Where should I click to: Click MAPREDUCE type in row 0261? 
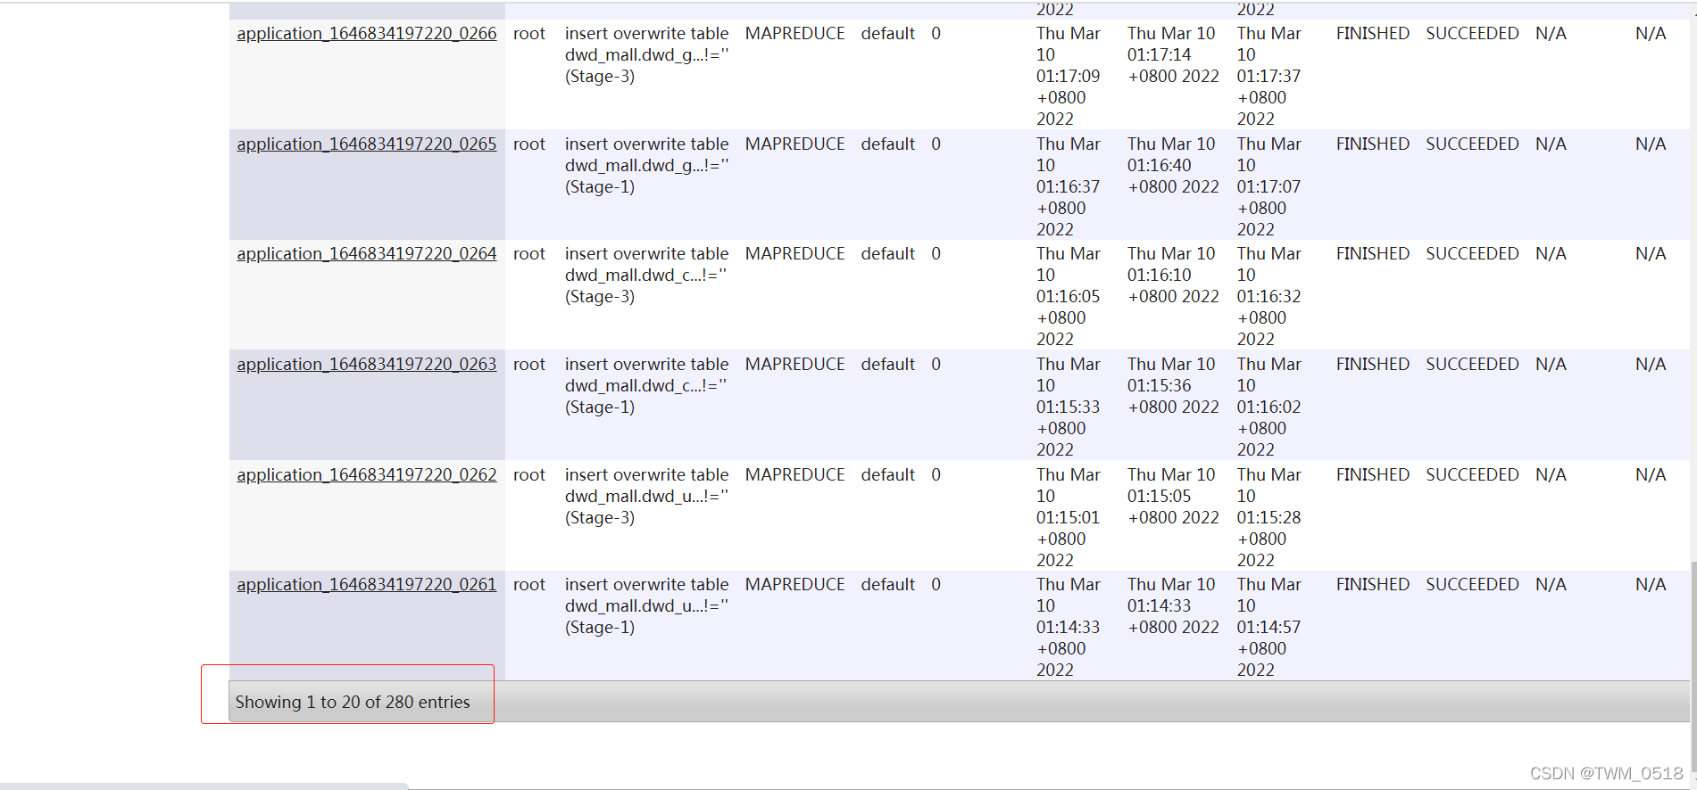point(794,585)
